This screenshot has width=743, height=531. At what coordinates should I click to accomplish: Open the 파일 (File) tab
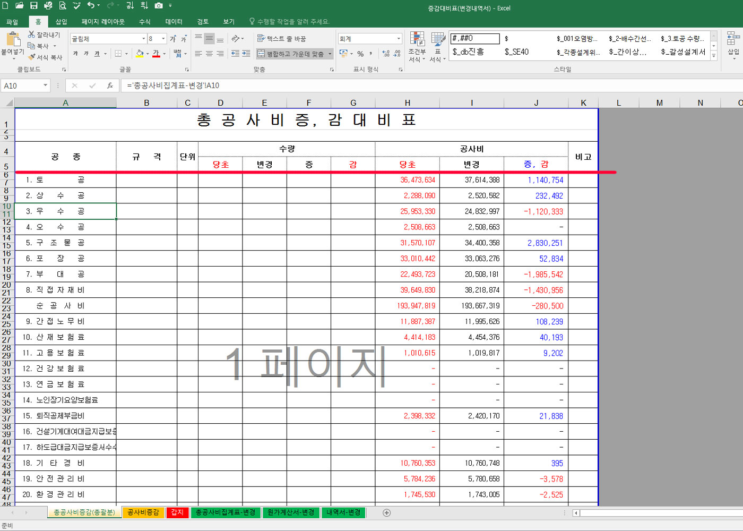tap(12, 22)
